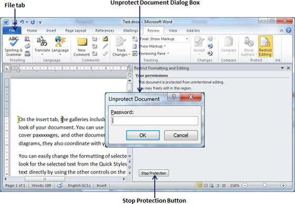
Task: Click the select browse object button
Action: point(130,167)
